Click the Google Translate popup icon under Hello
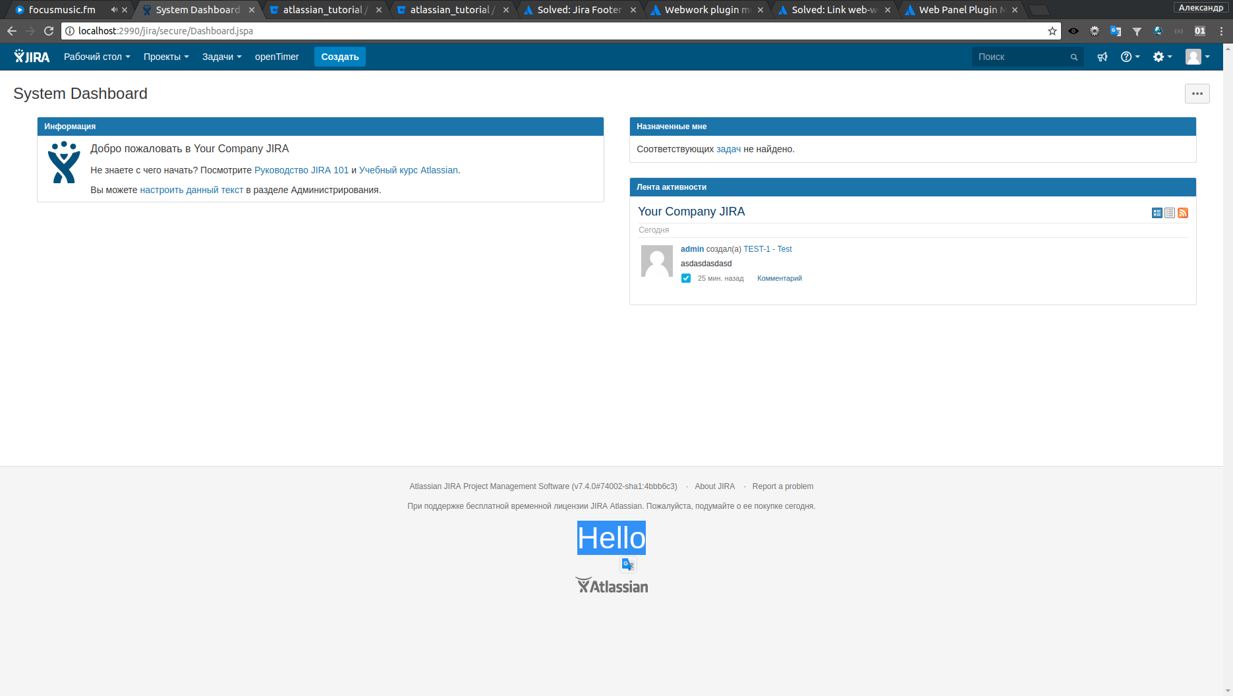Image resolution: width=1233 pixels, height=696 pixels. 628,564
